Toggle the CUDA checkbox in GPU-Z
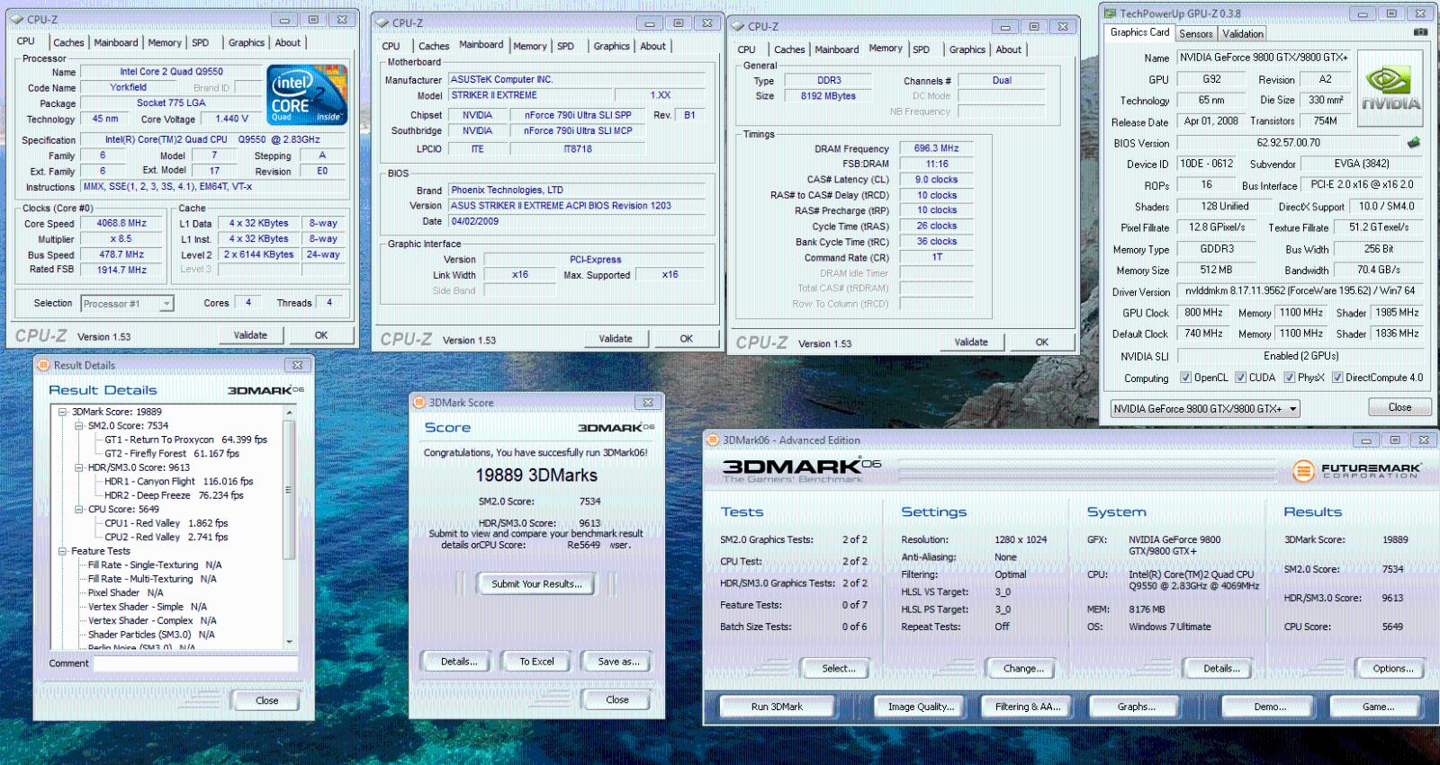This screenshot has height=765, width=1440. coord(1240,378)
